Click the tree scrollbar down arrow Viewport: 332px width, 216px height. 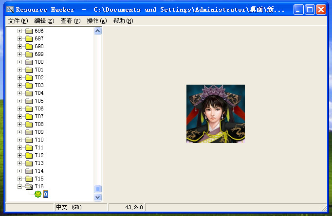pyautogui.click(x=98, y=197)
